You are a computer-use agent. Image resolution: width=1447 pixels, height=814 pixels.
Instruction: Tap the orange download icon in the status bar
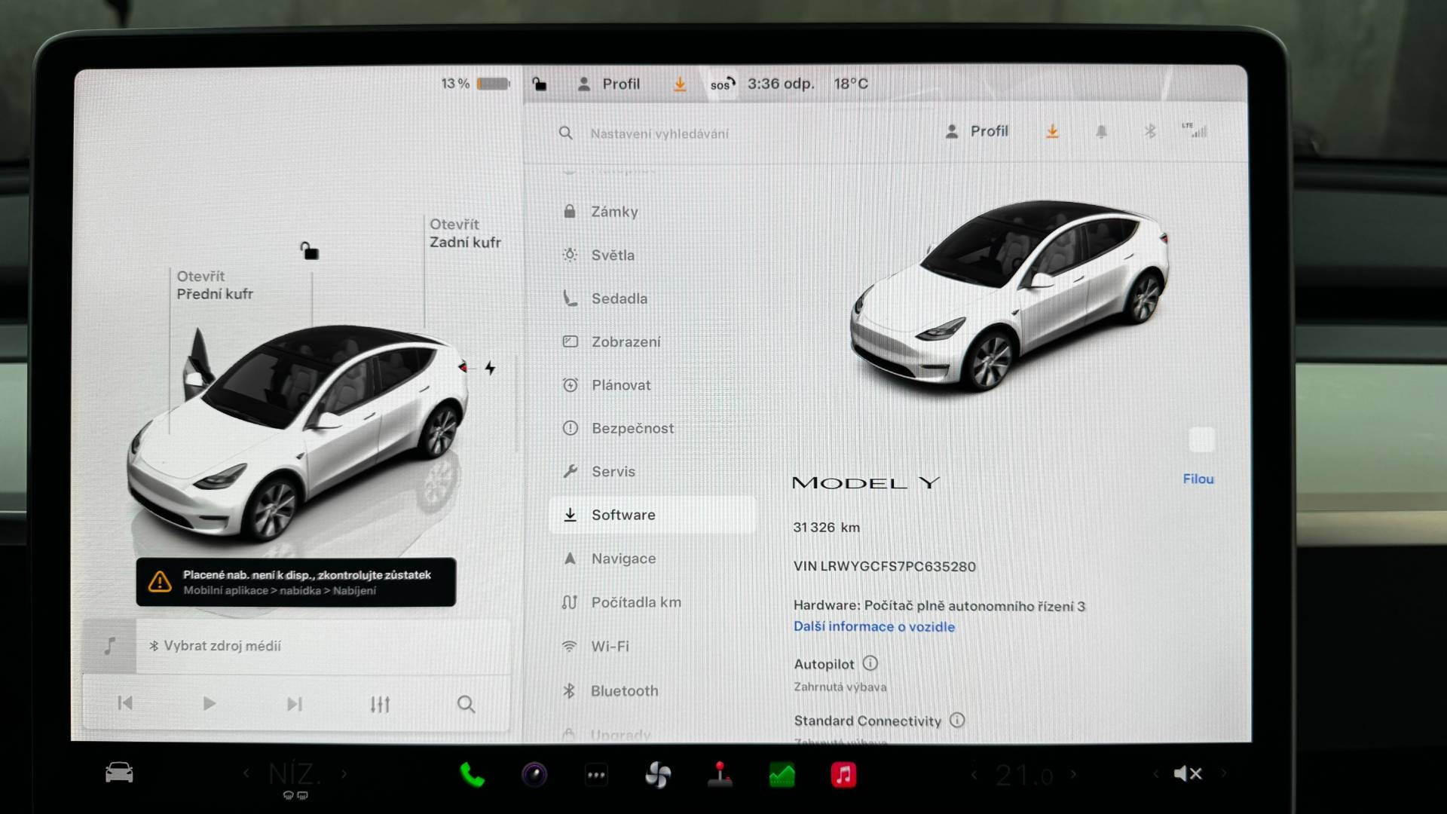[680, 84]
